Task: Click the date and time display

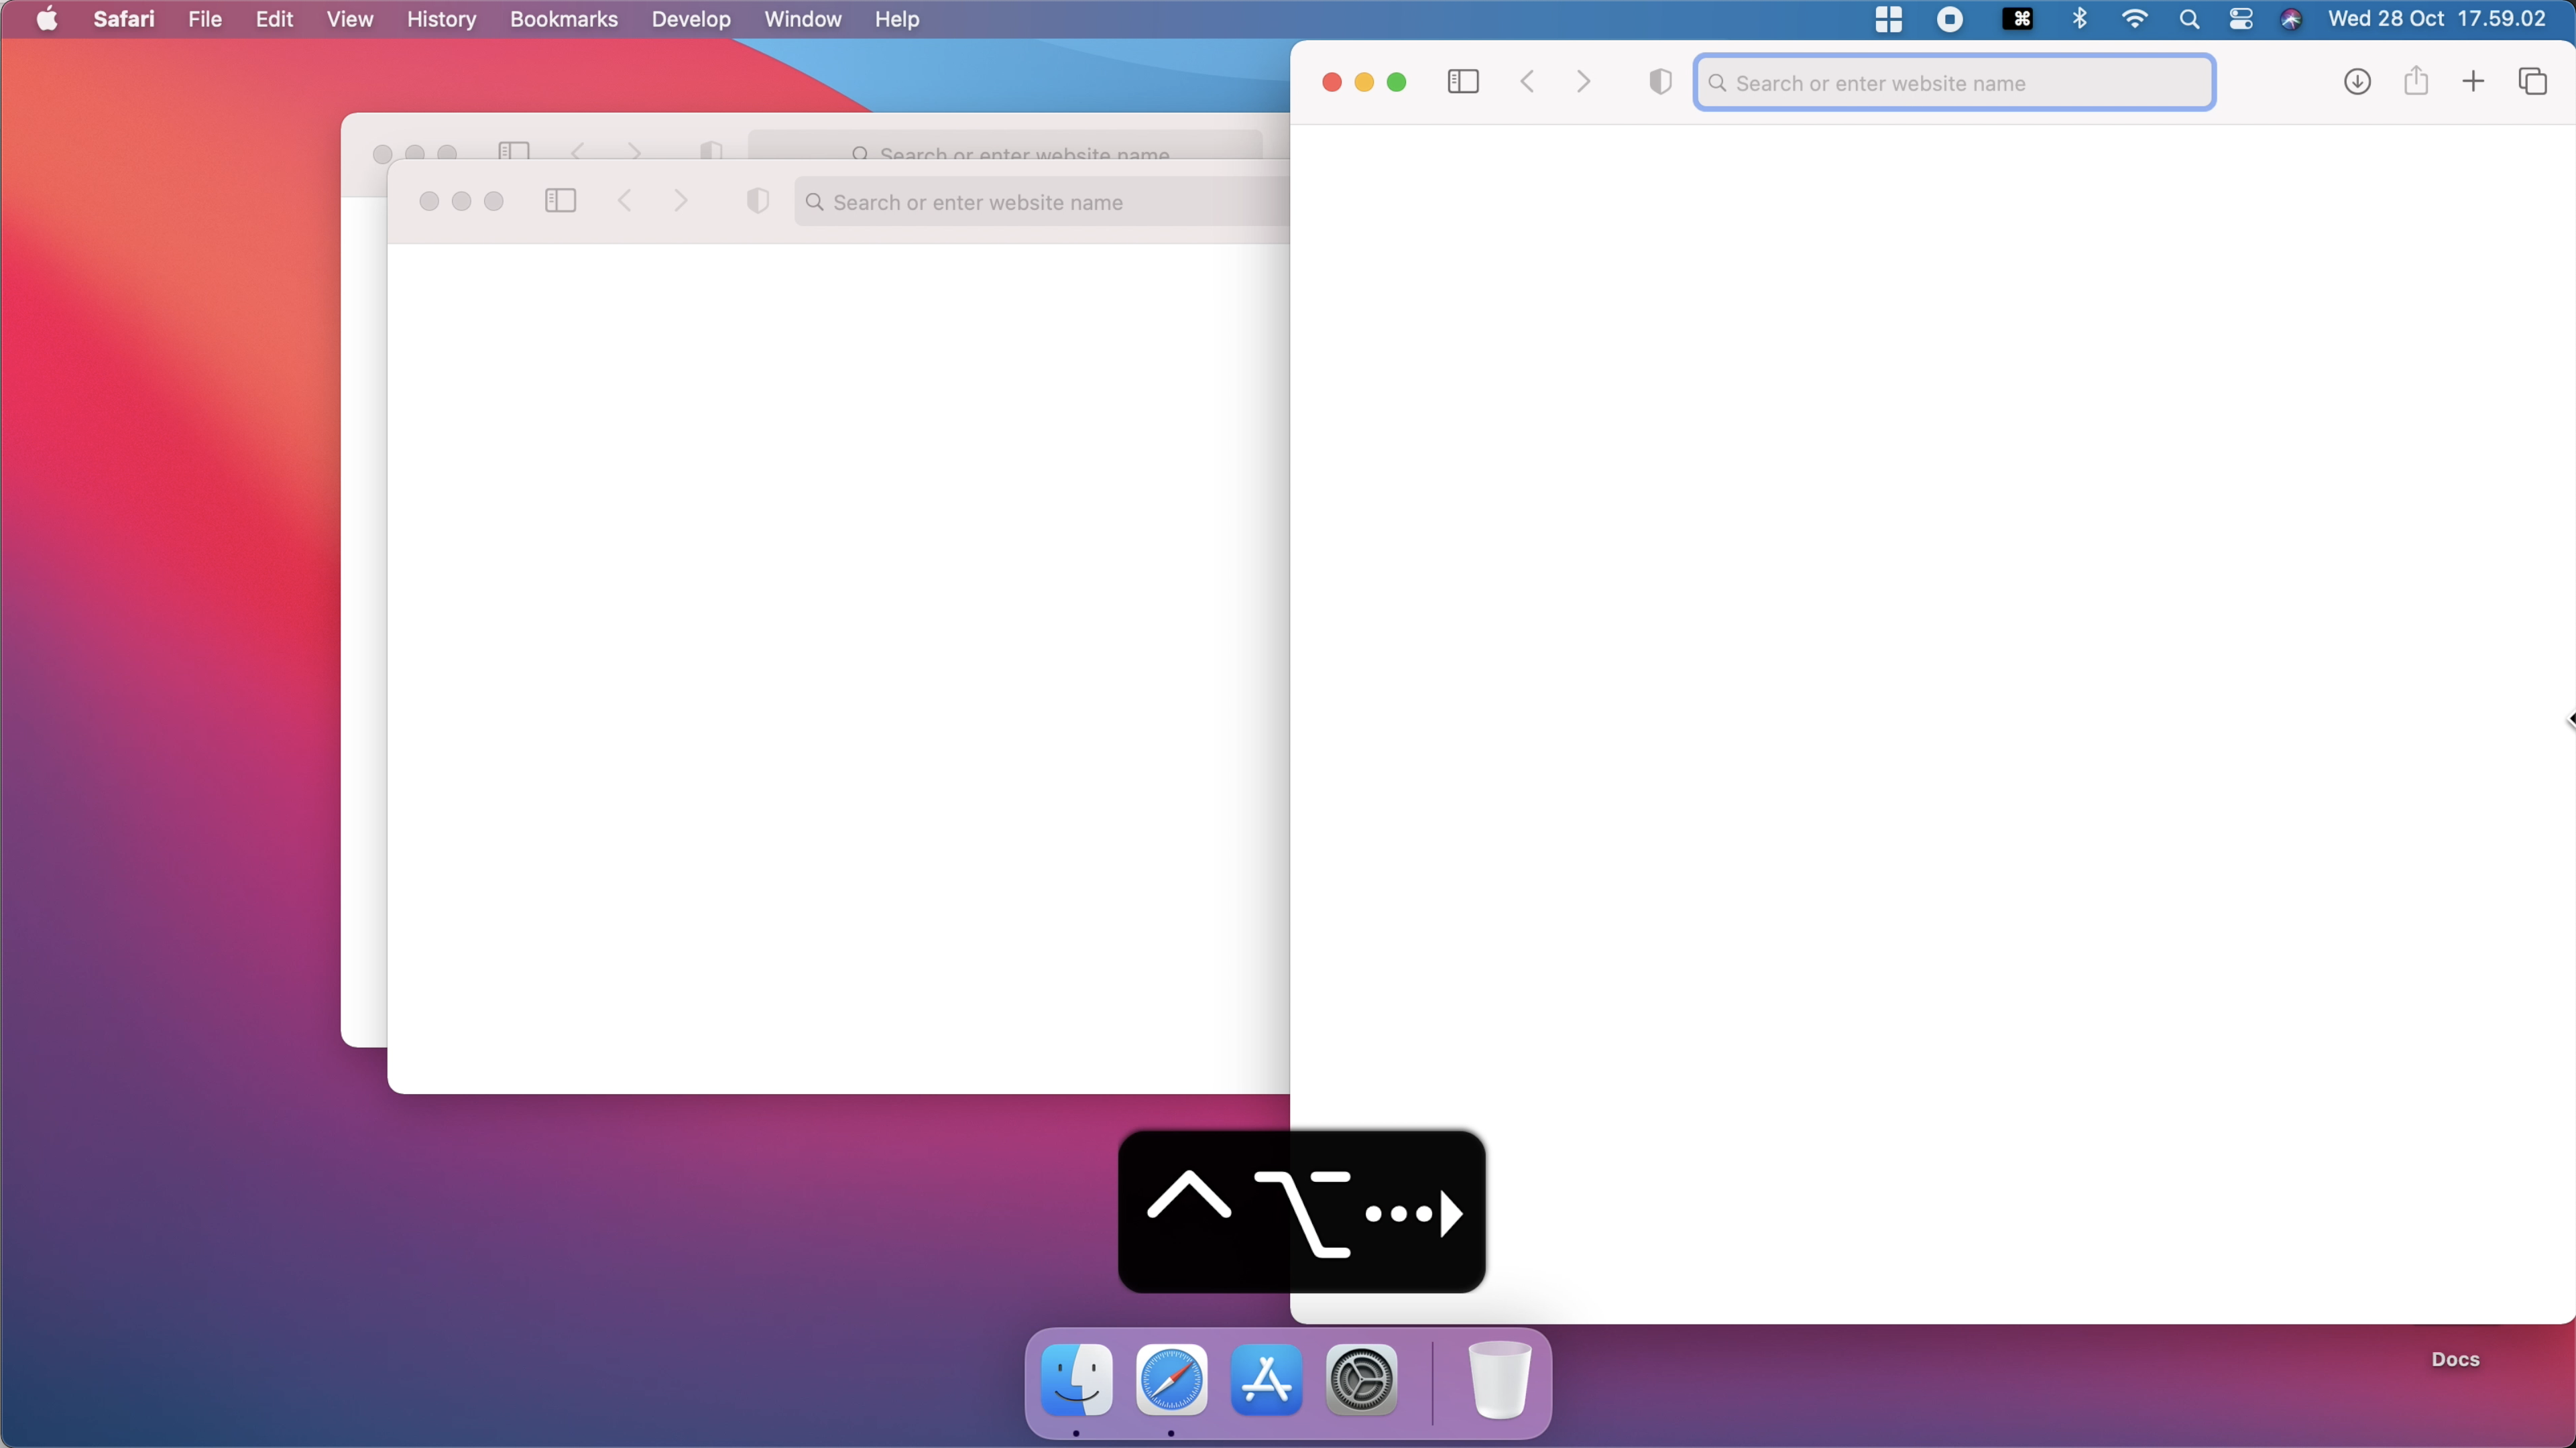Action: (x=2436, y=19)
